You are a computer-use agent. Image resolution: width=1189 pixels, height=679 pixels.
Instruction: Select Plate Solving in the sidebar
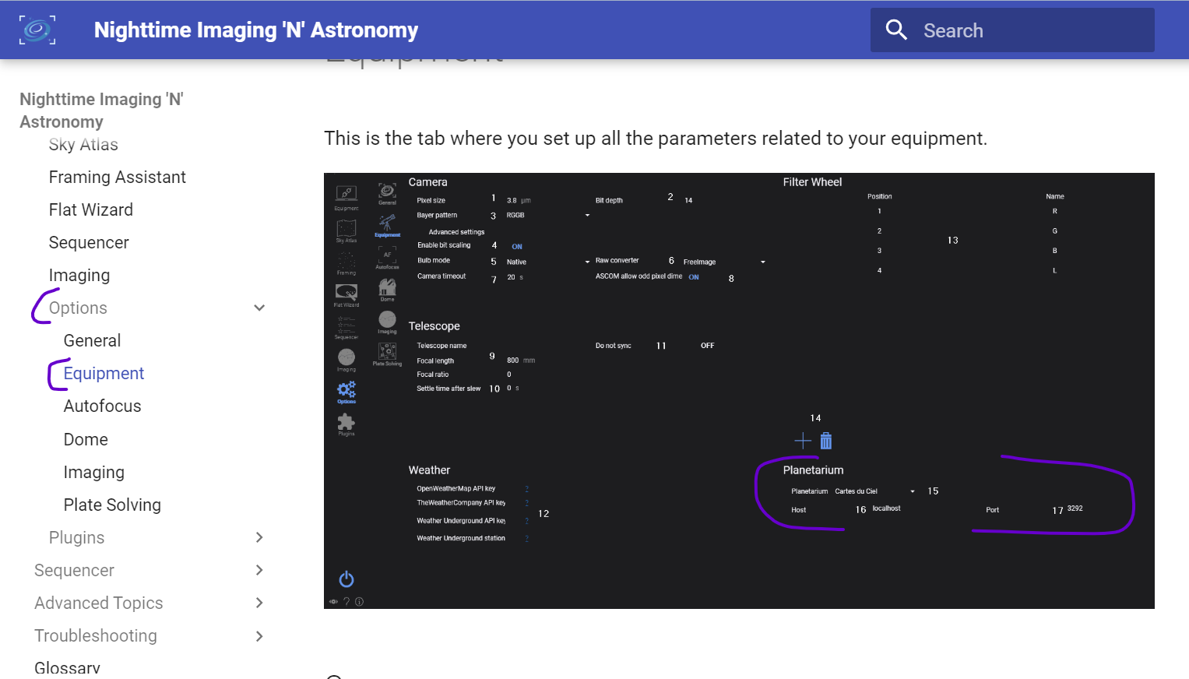[x=112, y=505]
